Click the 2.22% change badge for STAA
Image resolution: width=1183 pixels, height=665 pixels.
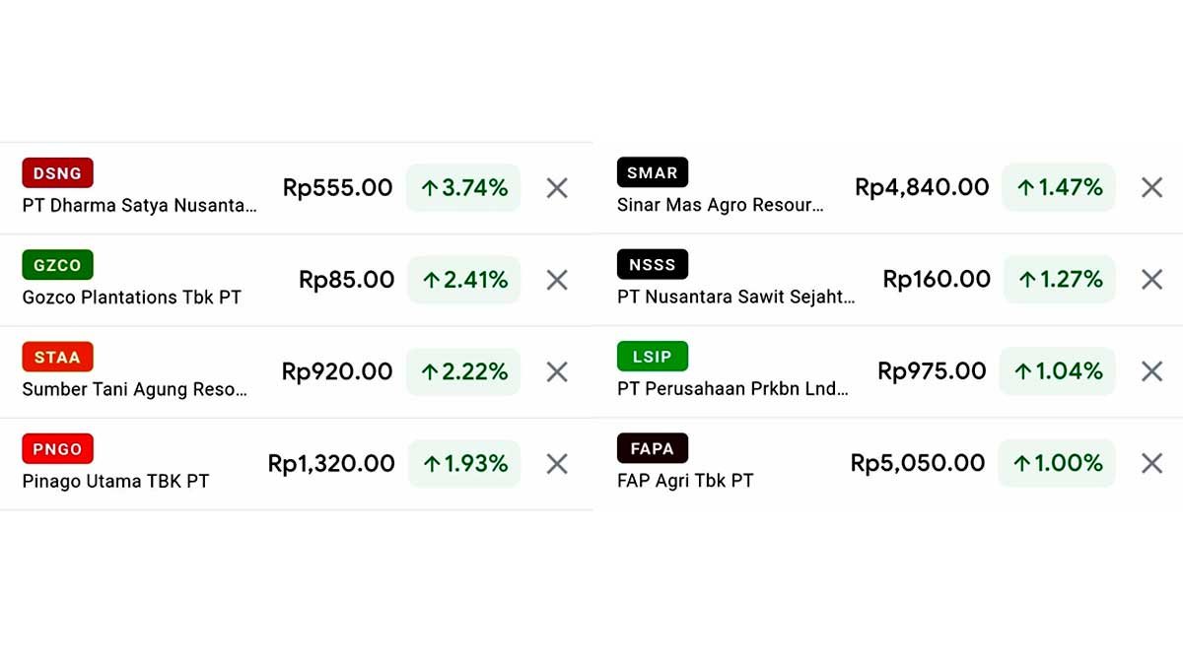click(x=463, y=371)
